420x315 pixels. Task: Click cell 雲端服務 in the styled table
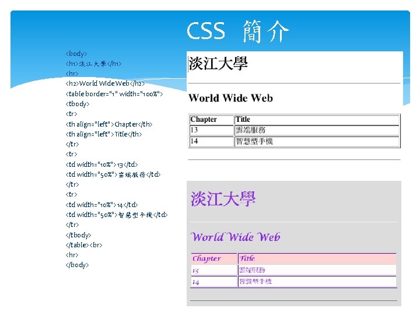[x=317, y=271]
